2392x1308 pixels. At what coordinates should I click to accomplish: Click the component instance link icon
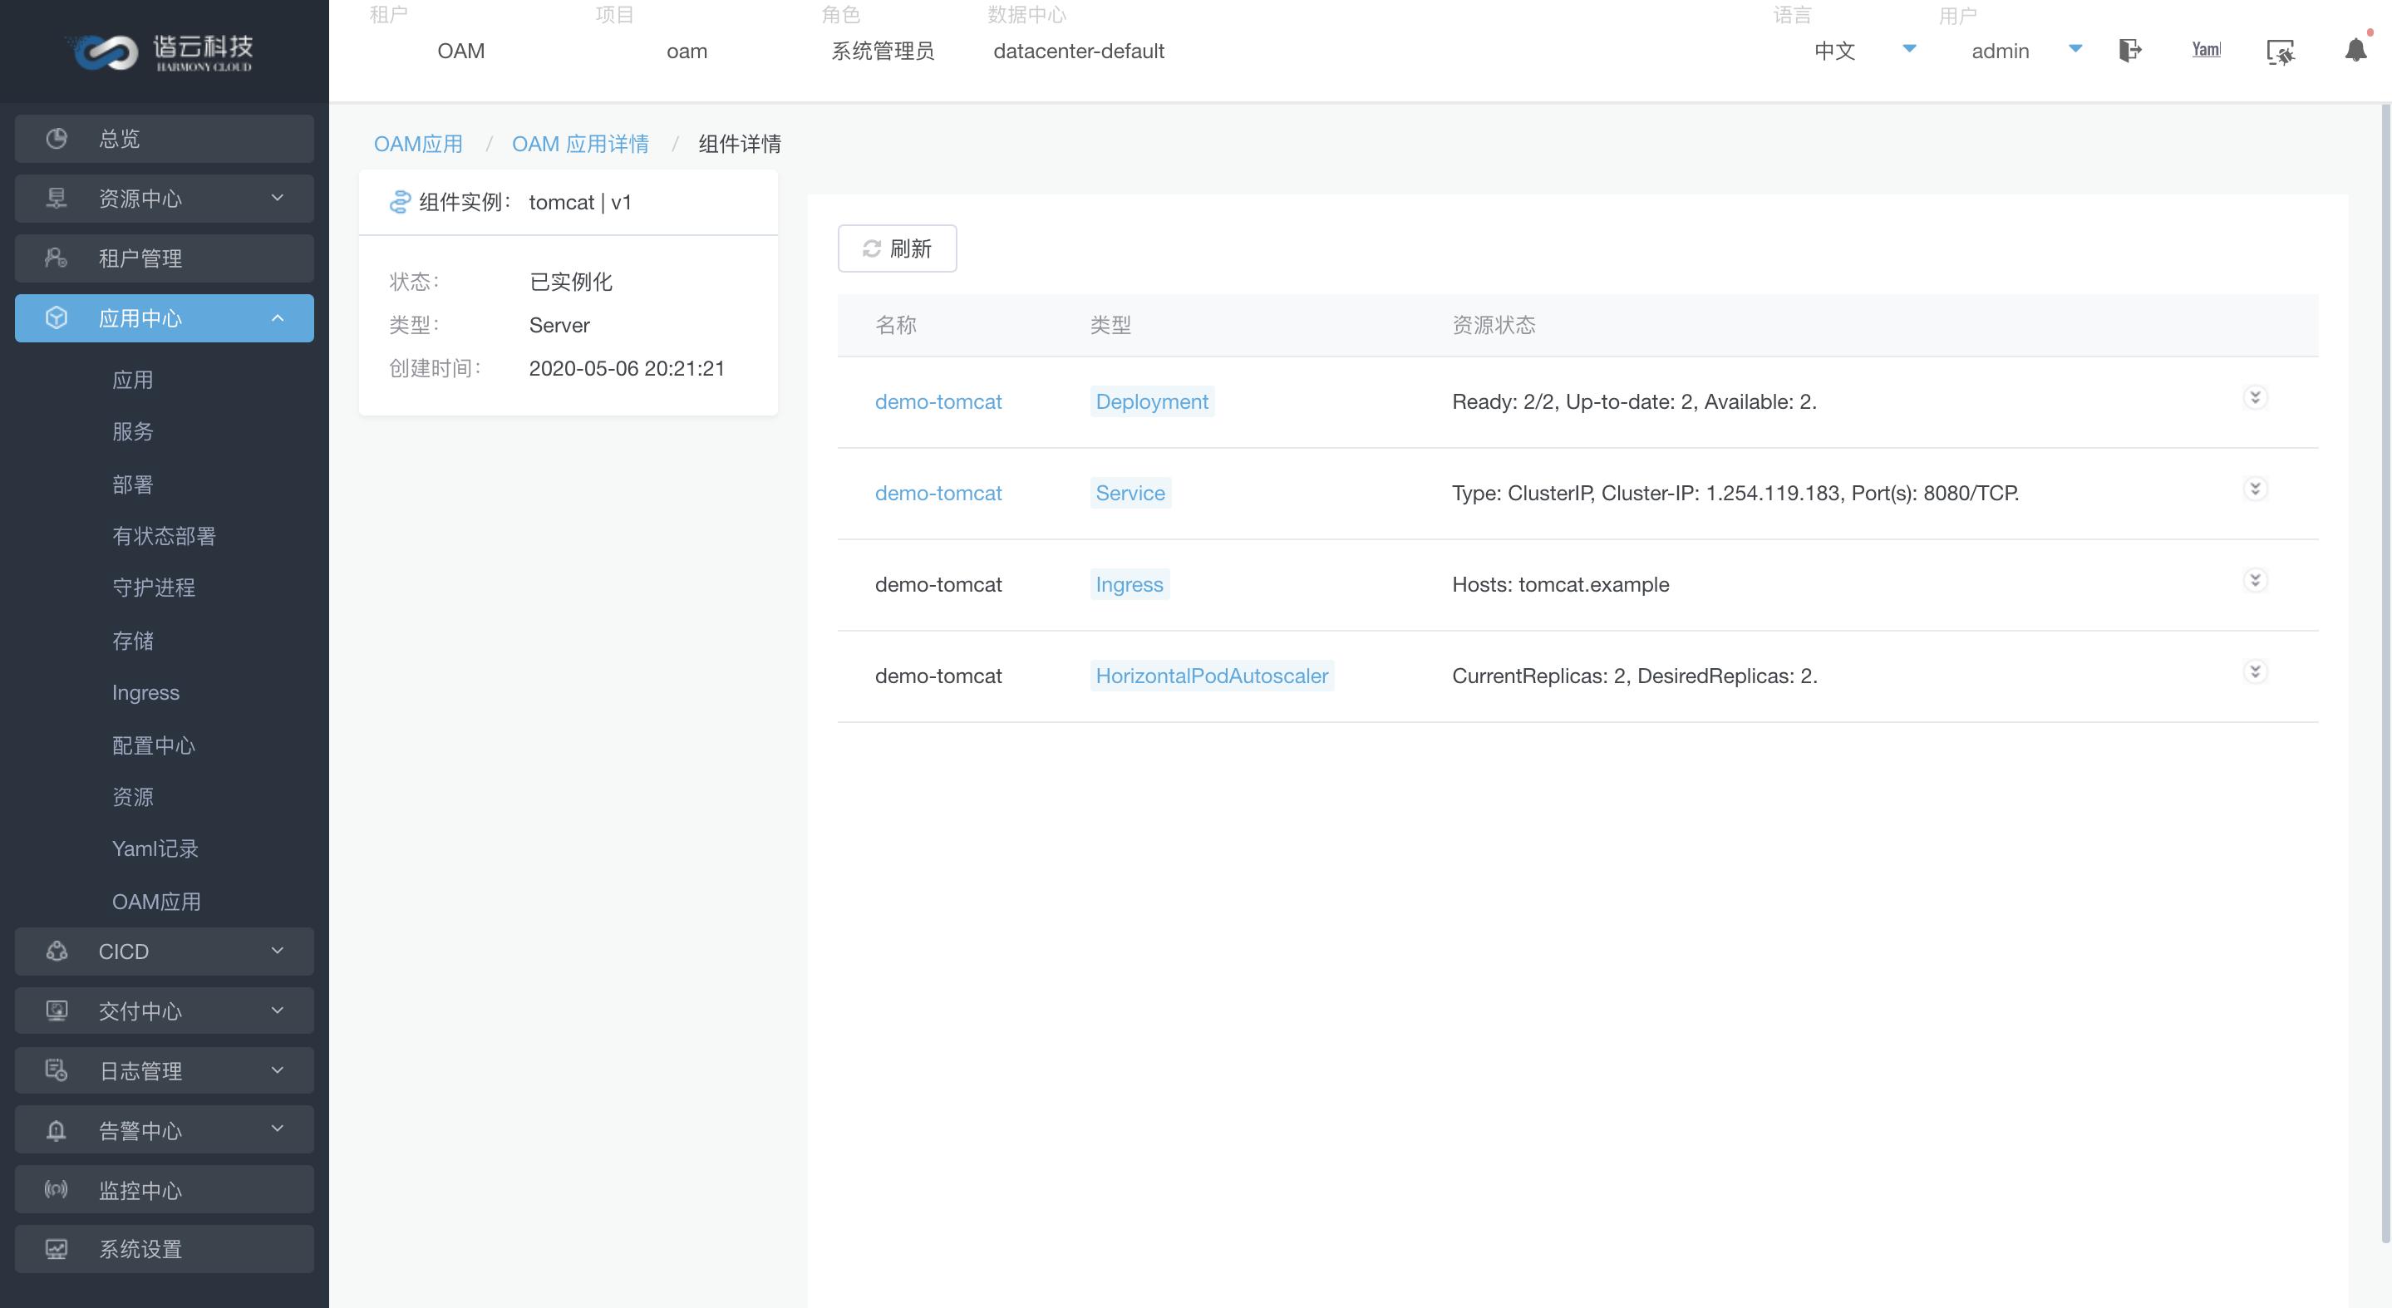coord(399,201)
